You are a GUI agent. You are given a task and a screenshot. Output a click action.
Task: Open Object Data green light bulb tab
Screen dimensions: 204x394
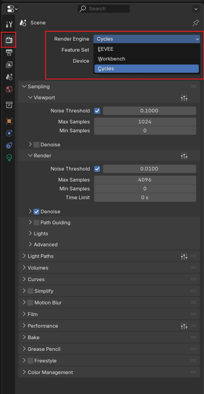point(9,158)
